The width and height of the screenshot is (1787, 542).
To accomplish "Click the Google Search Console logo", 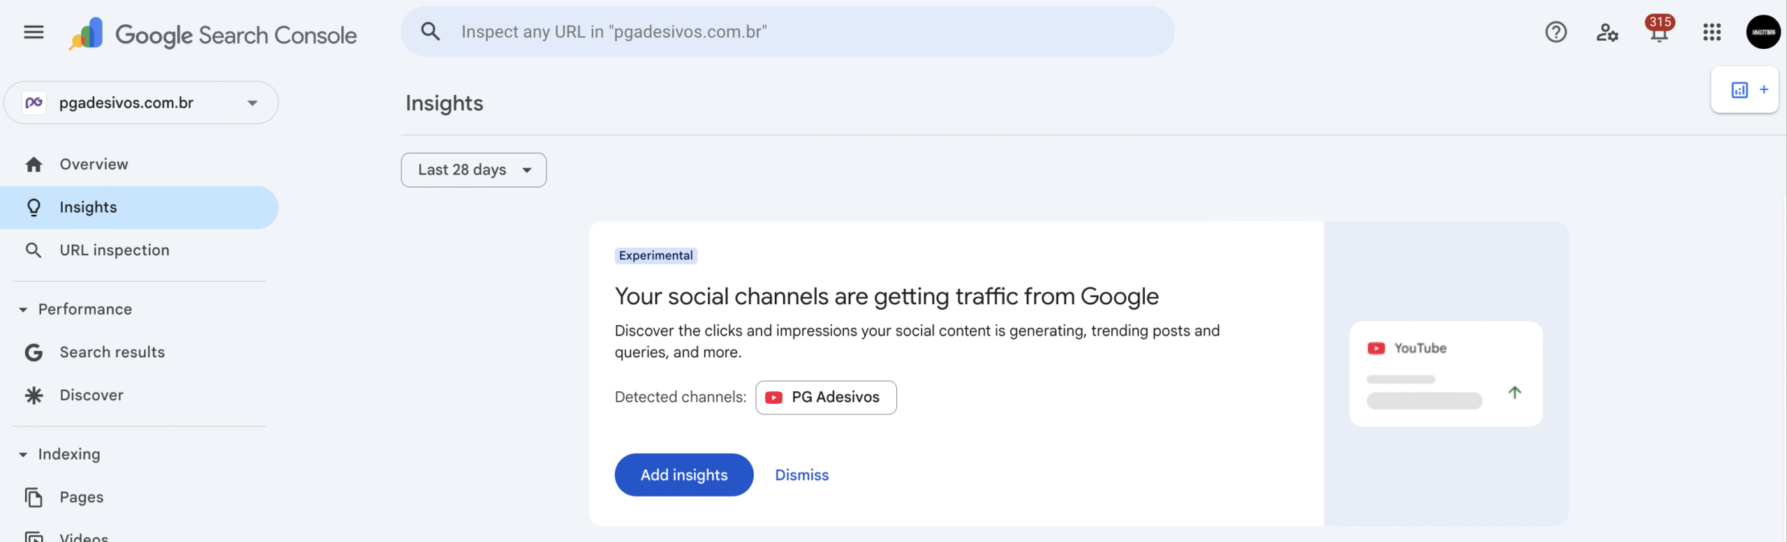I will [x=214, y=34].
